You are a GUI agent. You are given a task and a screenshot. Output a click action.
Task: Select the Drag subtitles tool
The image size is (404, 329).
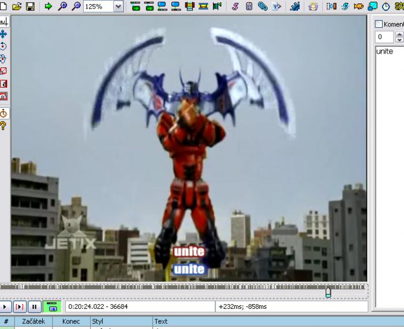[3, 34]
